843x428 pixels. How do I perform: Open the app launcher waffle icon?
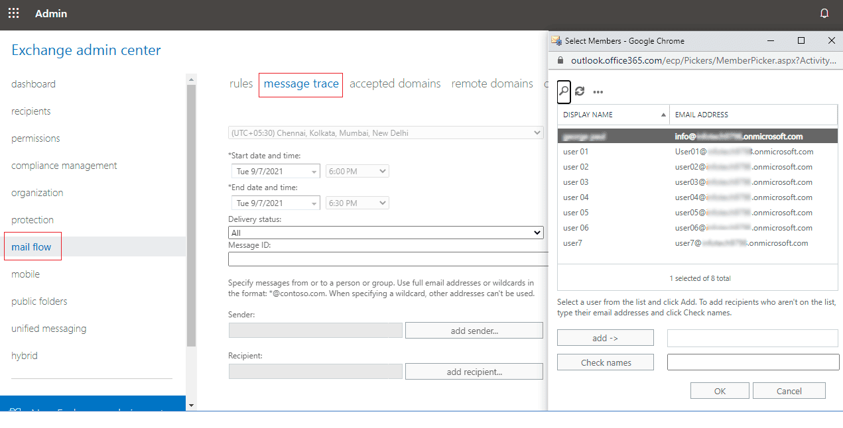pos(13,13)
